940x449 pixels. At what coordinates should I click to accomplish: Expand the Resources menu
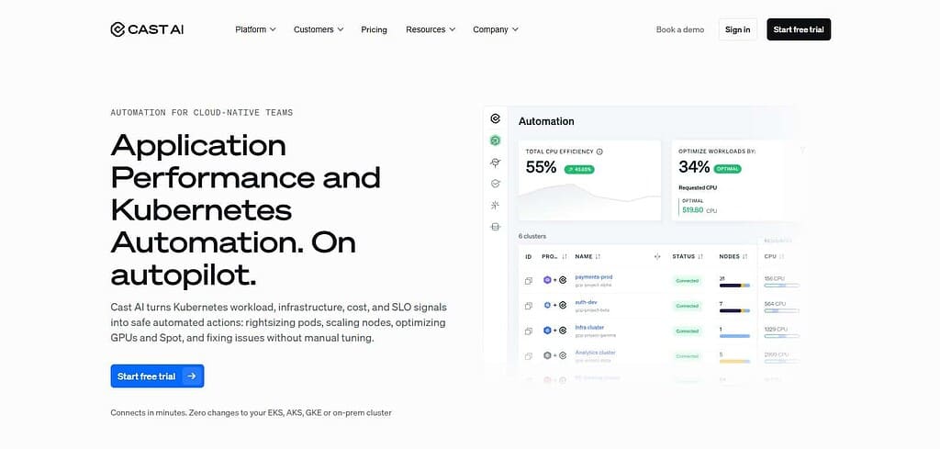point(431,29)
